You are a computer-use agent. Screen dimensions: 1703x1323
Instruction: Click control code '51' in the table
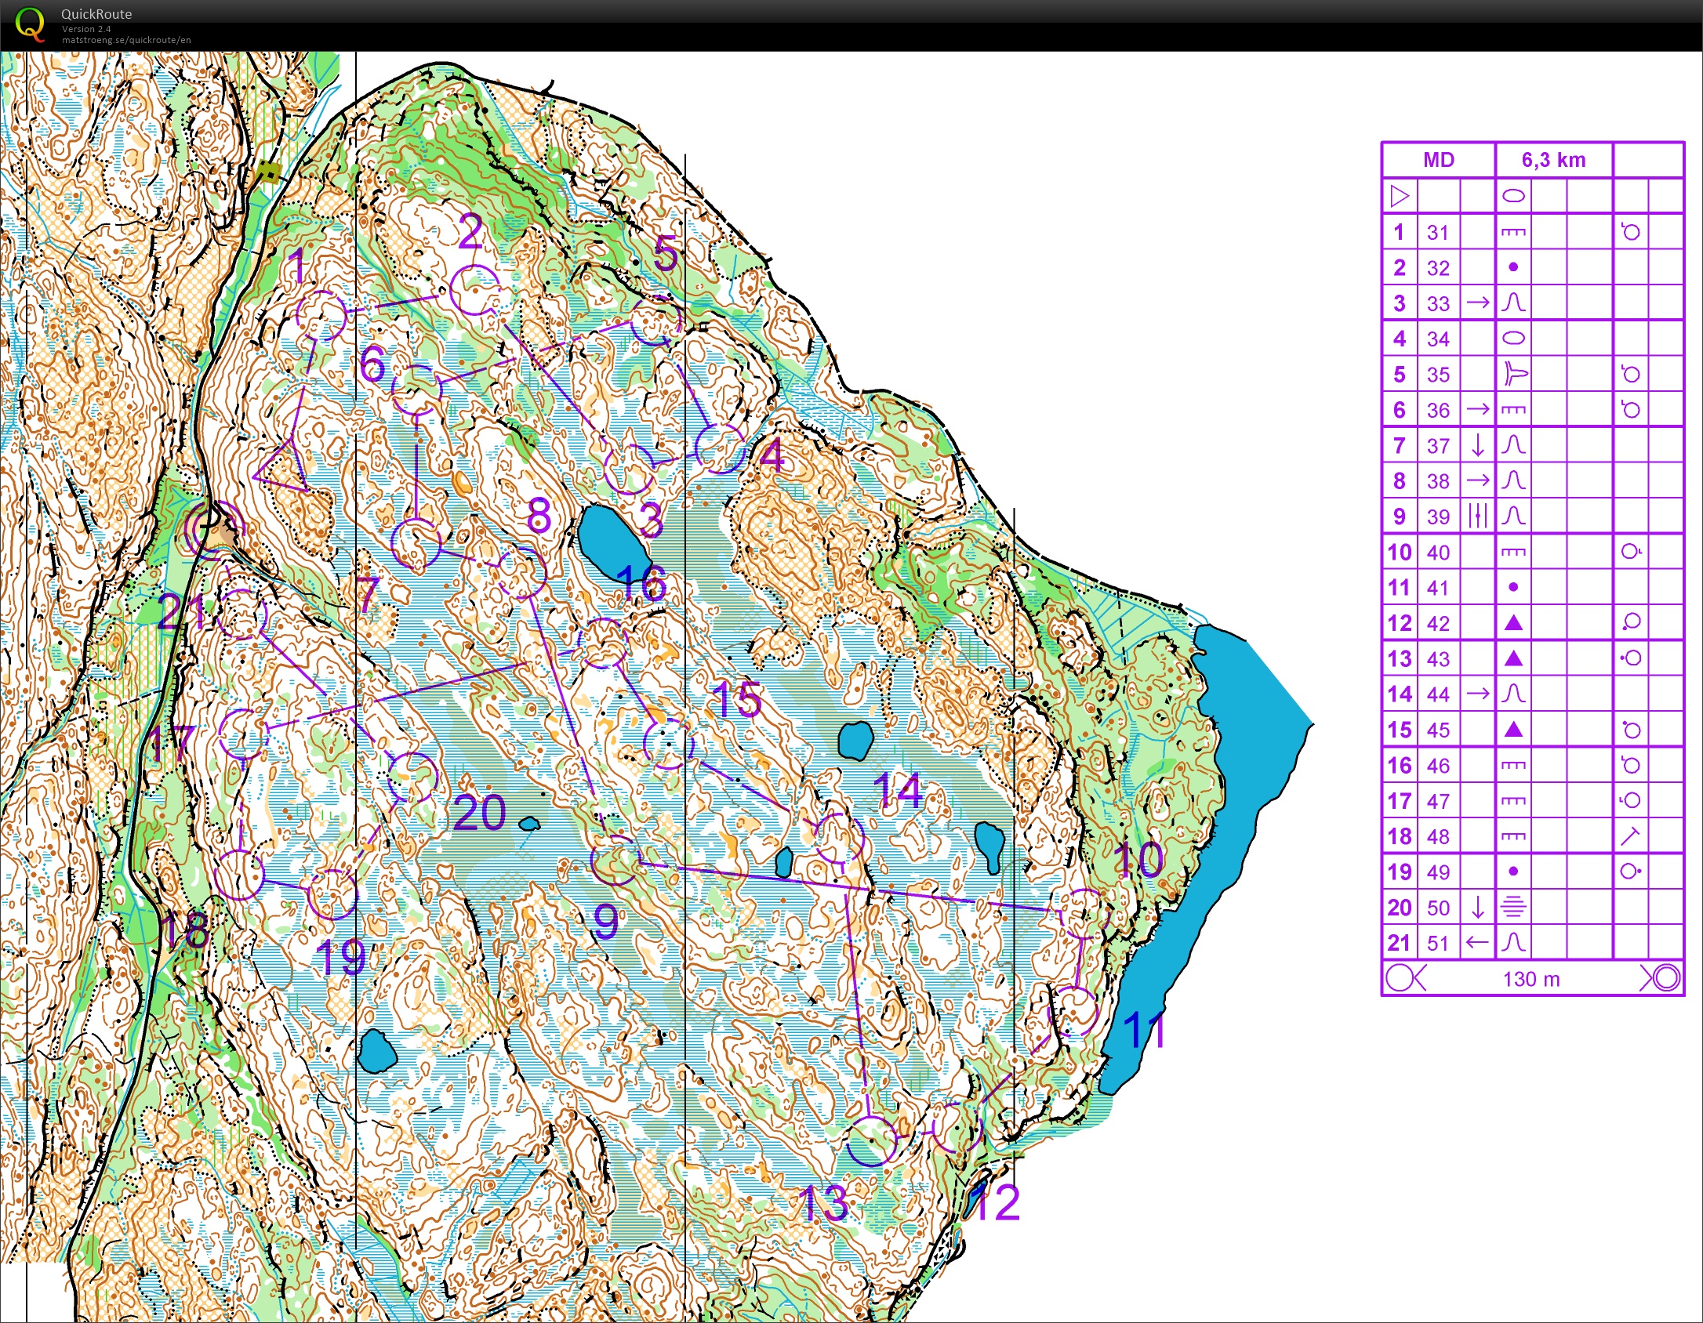click(x=1438, y=944)
